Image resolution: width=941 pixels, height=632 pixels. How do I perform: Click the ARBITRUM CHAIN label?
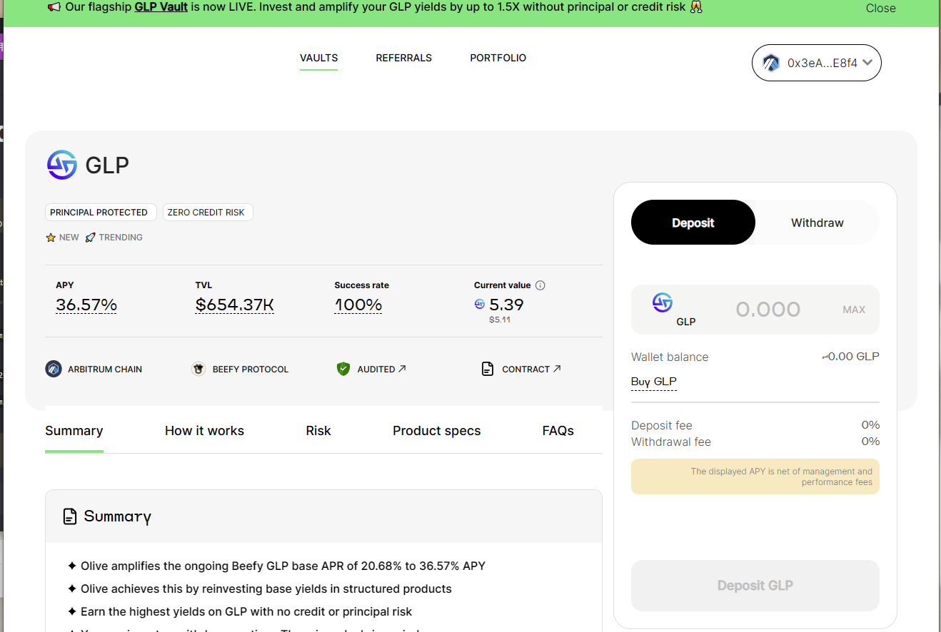pyautogui.click(x=105, y=369)
